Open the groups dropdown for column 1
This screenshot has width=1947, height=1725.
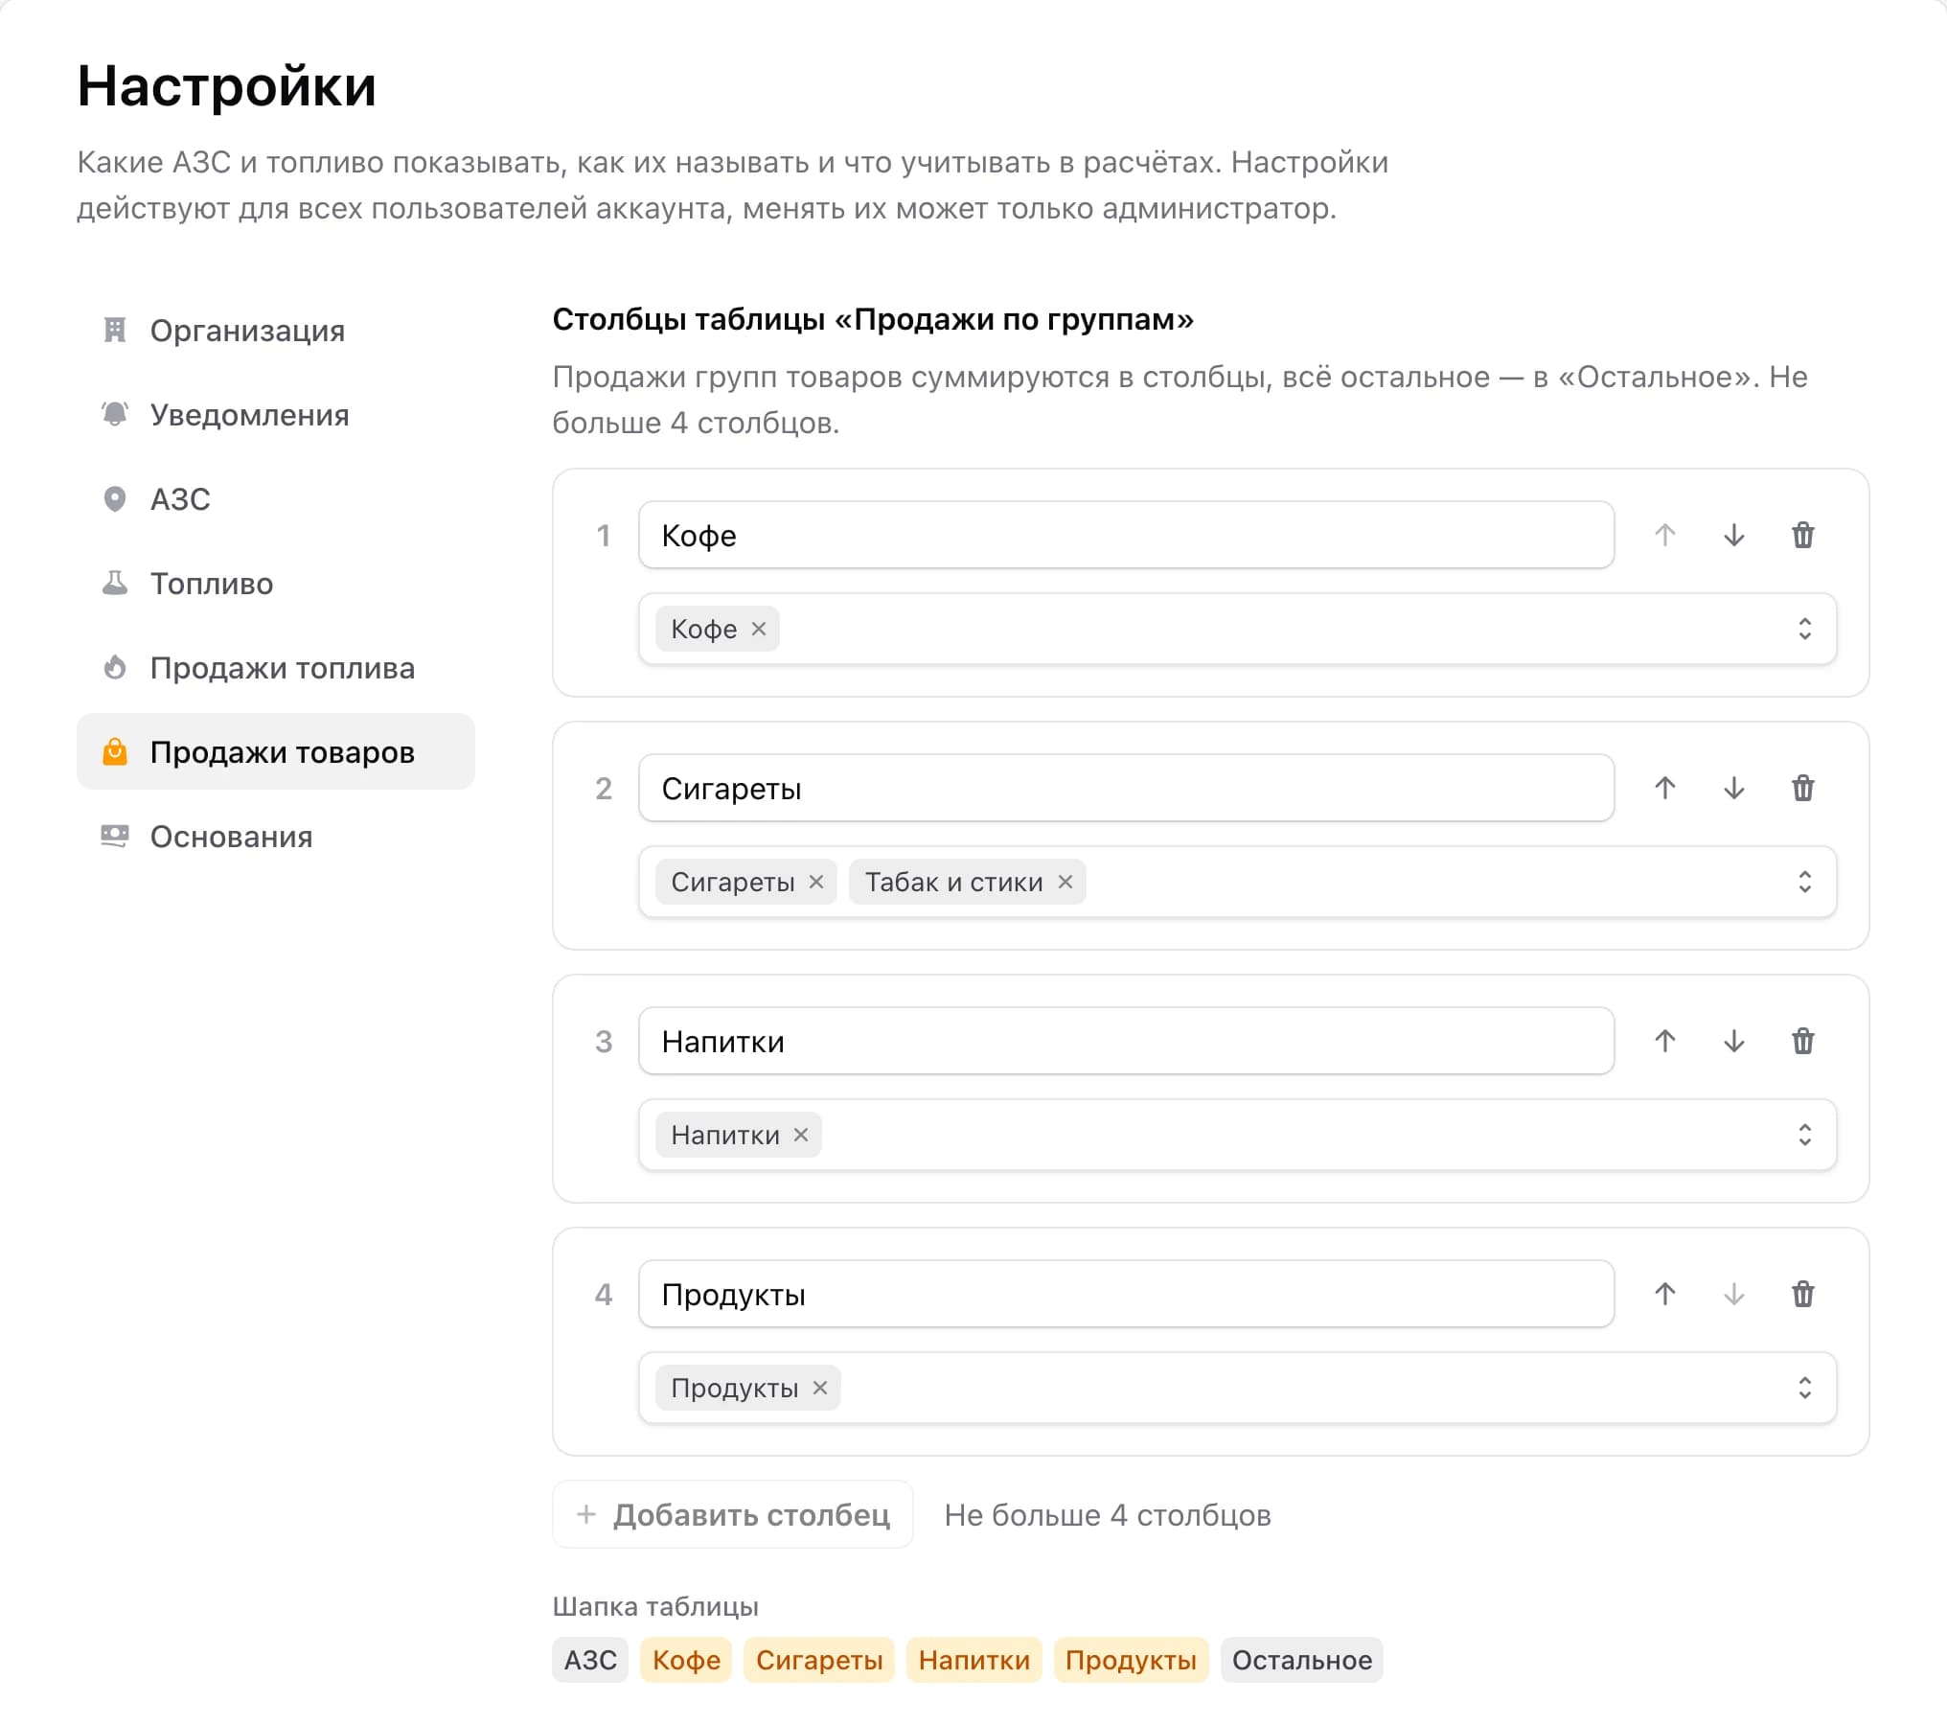coord(1237,629)
